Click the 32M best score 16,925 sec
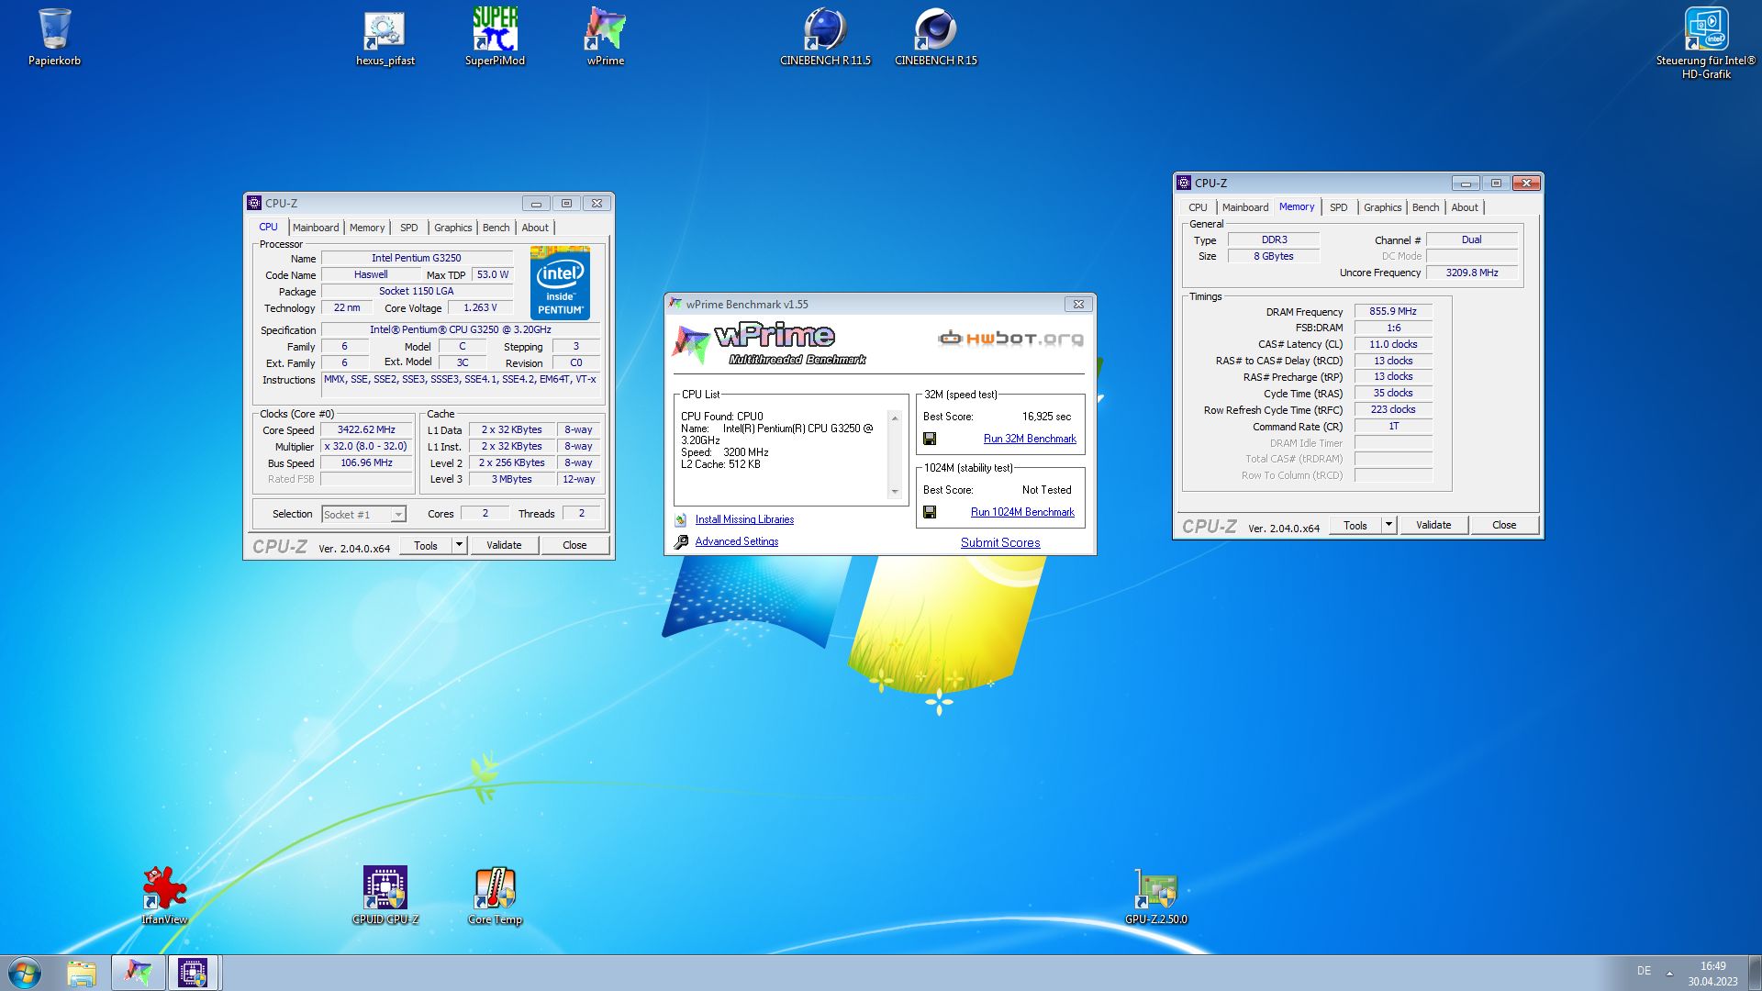The height and width of the screenshot is (991, 1762). [x=1046, y=417]
